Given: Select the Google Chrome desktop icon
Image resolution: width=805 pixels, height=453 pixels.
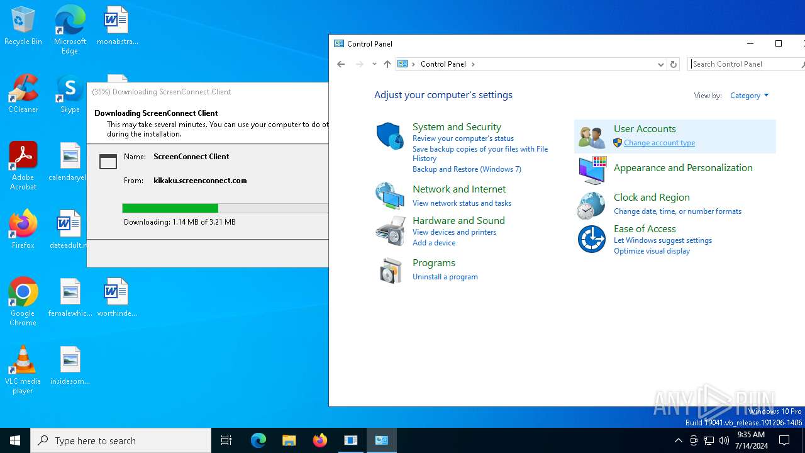Looking at the screenshot, I should point(23,302).
